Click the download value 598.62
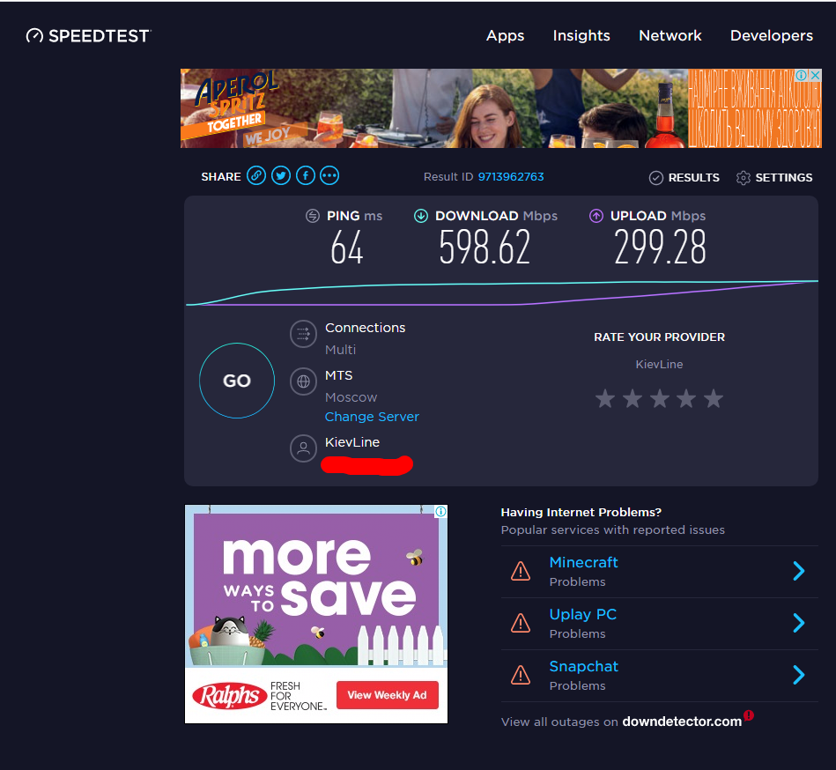 (485, 247)
